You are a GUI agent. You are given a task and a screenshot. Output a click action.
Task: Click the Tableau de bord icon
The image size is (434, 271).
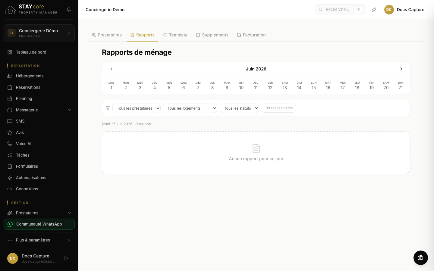click(x=10, y=52)
